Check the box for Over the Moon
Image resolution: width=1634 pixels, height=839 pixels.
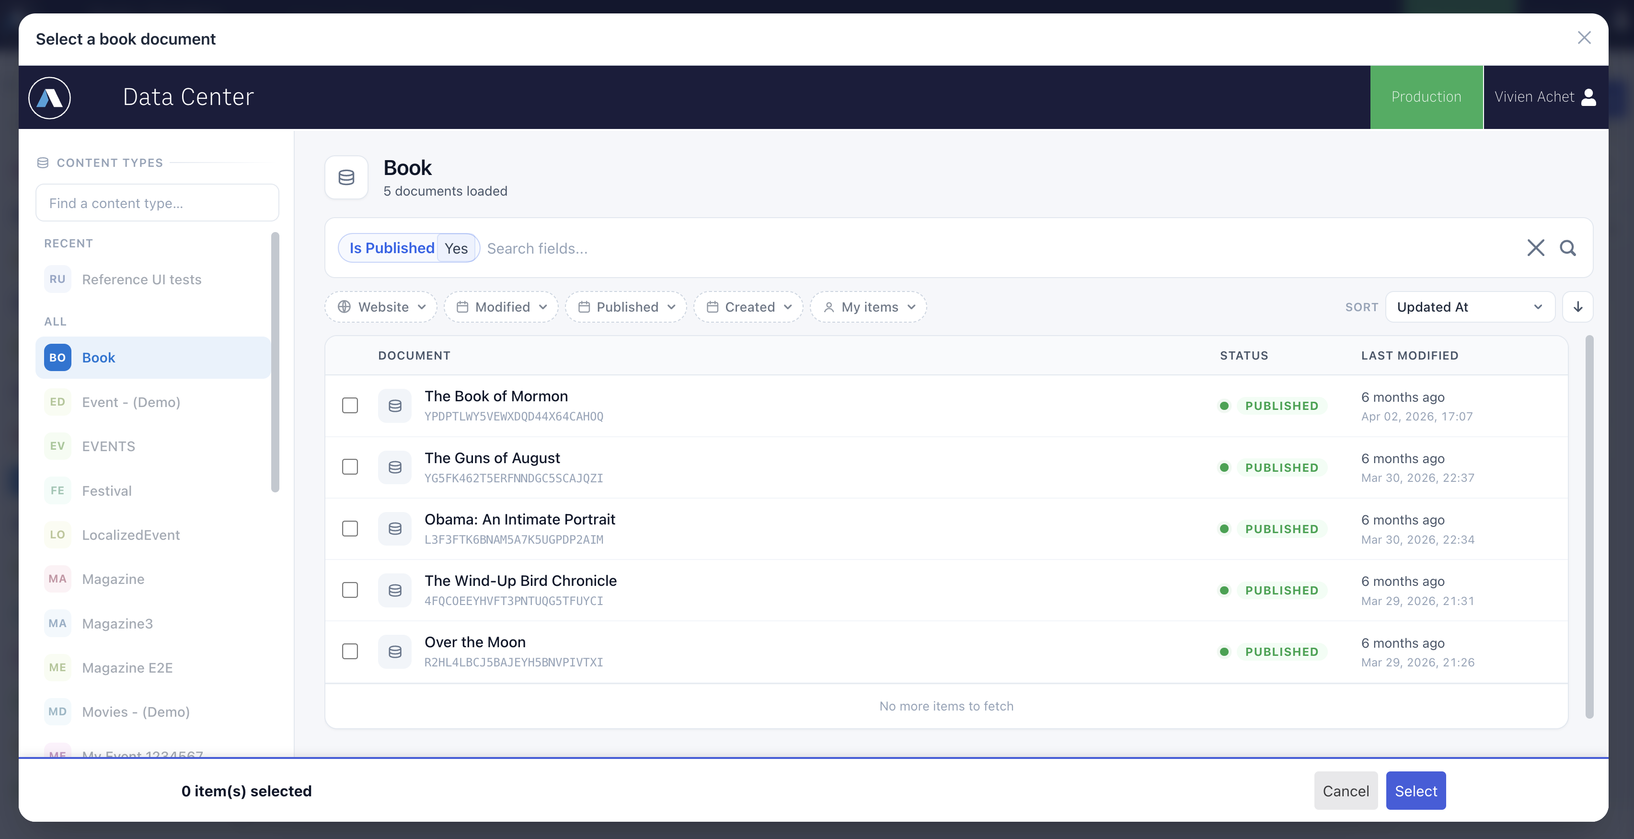coord(350,652)
